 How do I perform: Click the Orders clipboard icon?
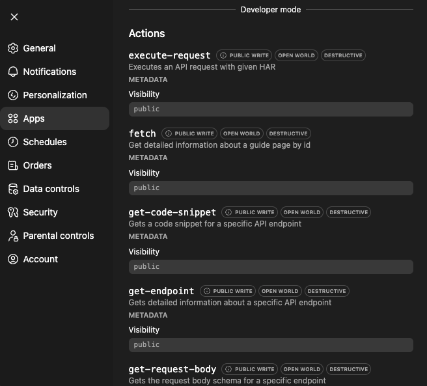pyautogui.click(x=13, y=165)
